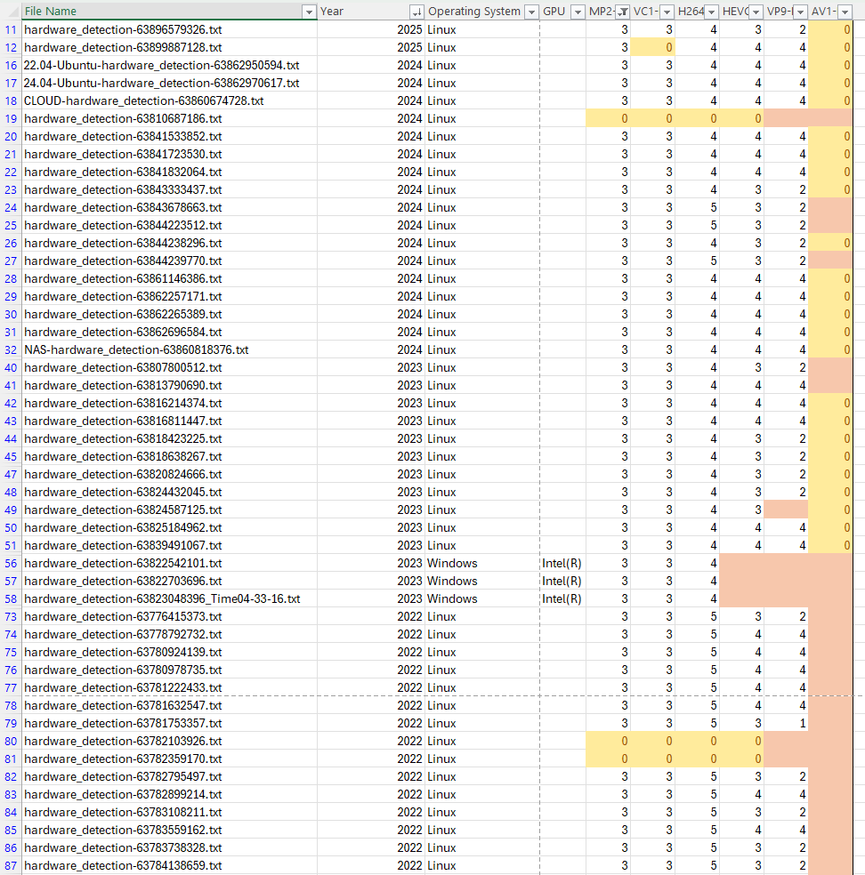
Task: Expand the Operating System filter dropdown
Action: pyautogui.click(x=531, y=12)
